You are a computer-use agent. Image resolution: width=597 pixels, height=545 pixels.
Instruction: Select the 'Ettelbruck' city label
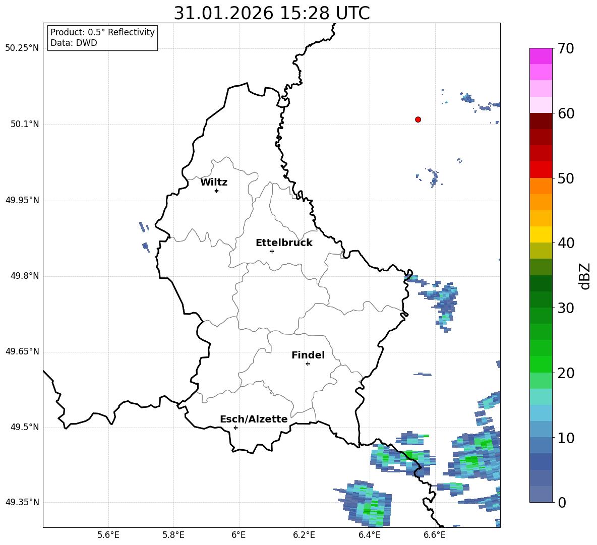[x=284, y=243]
